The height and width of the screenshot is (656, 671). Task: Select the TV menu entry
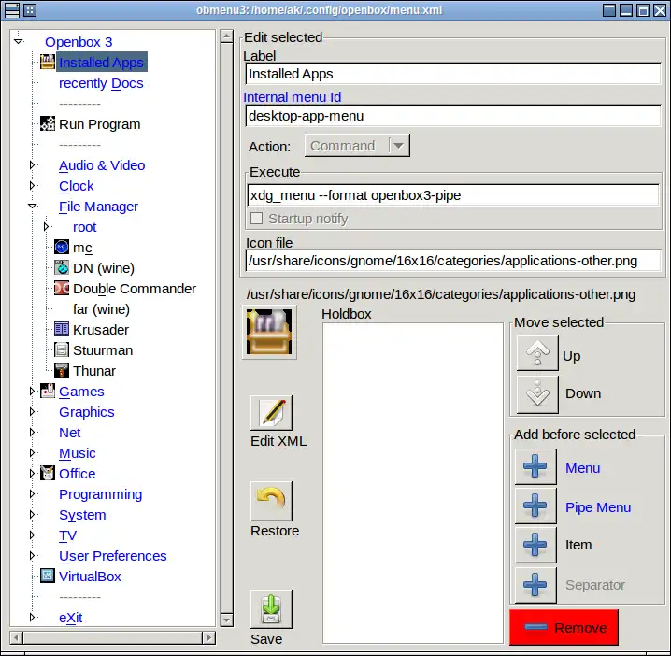click(x=67, y=535)
